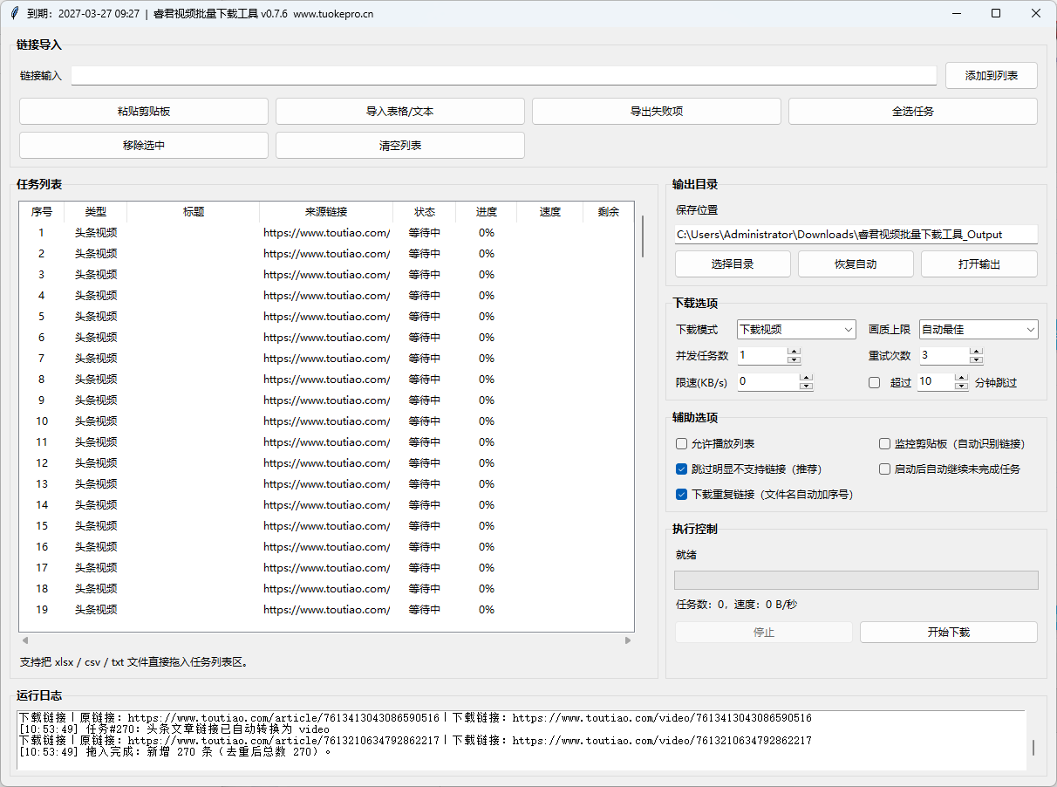Focus the 链接输入 text field
The image size is (1057, 787).
(x=503, y=75)
